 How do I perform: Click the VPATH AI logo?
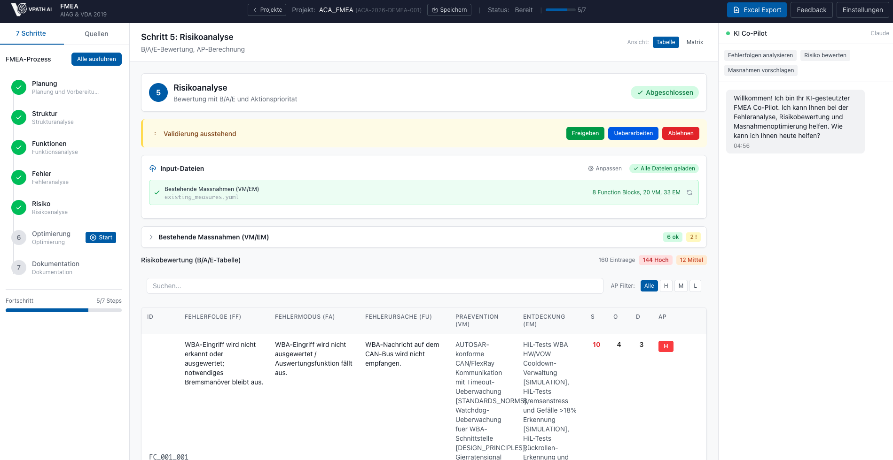coord(31,9)
